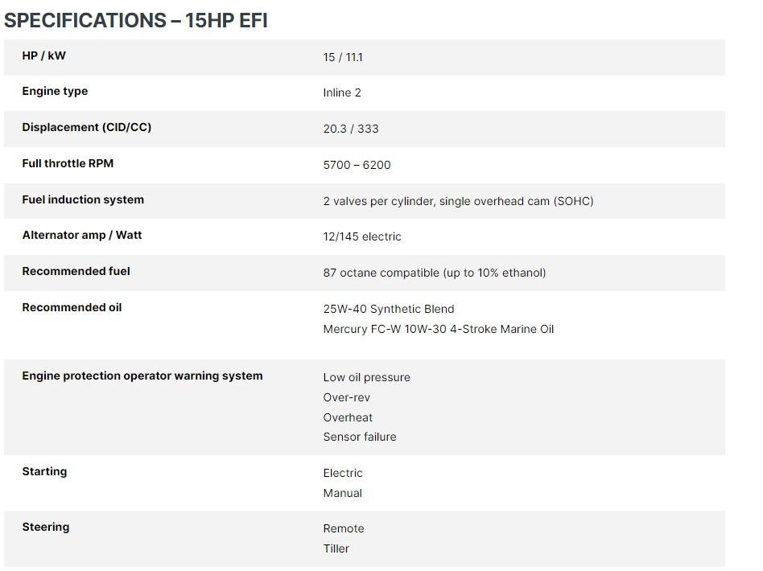Viewport: 763px width, 571px height.
Task: Select the 25W-40 Synthetic Blend text
Action: tap(388, 309)
